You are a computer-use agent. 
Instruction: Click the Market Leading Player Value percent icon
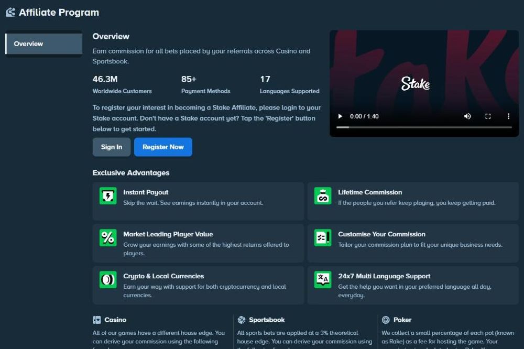pyautogui.click(x=108, y=238)
